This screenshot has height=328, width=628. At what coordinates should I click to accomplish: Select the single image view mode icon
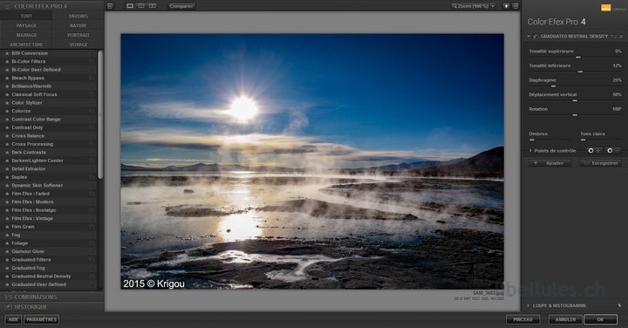coord(130,6)
